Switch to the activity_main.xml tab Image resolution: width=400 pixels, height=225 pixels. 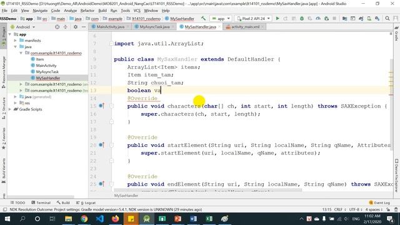[x=244, y=27]
